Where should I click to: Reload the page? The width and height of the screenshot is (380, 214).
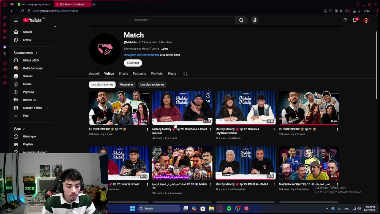[x=22, y=11]
